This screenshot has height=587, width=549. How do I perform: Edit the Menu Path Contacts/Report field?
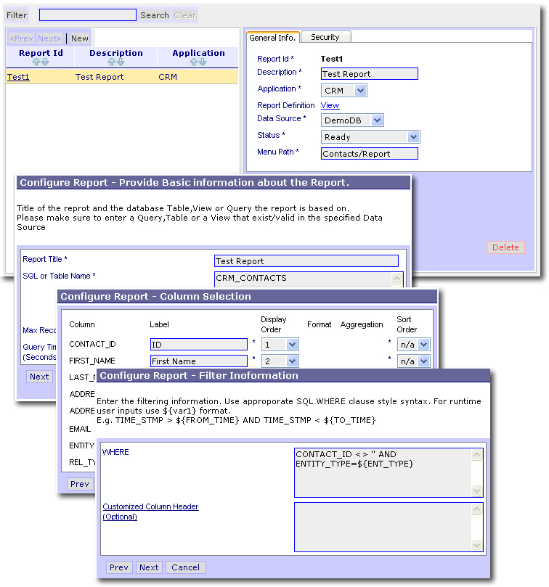[x=370, y=154]
